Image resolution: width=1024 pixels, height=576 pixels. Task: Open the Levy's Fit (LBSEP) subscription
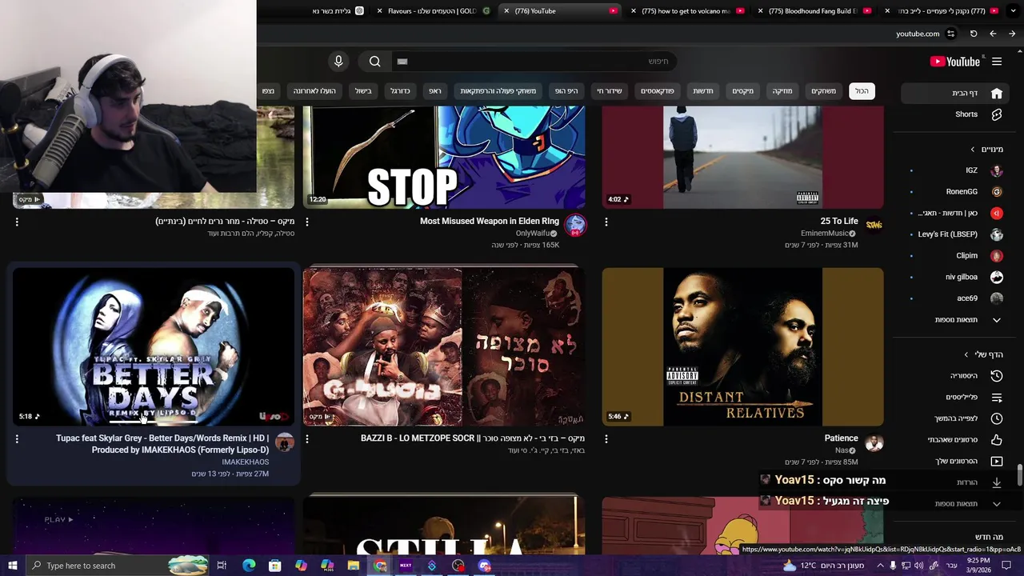pyautogui.click(x=954, y=234)
